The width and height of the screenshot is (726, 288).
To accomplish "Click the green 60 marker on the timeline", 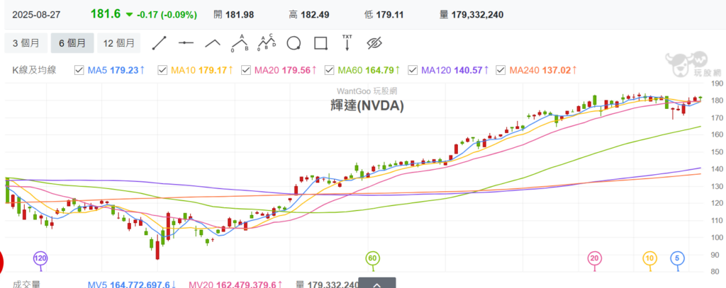I will coord(373,258).
